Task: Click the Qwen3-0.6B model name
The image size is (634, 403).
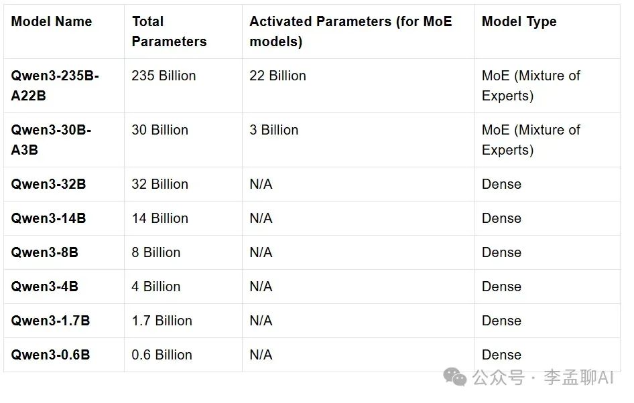Action: (50, 355)
